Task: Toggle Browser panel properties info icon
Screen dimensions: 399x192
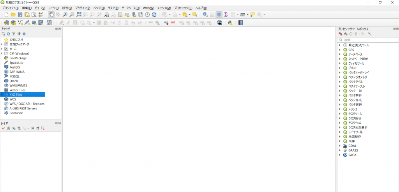Action: tap(24, 34)
